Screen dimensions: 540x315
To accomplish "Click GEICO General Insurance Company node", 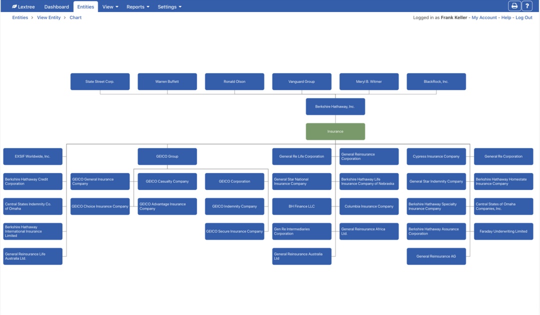I will pyautogui.click(x=100, y=181).
